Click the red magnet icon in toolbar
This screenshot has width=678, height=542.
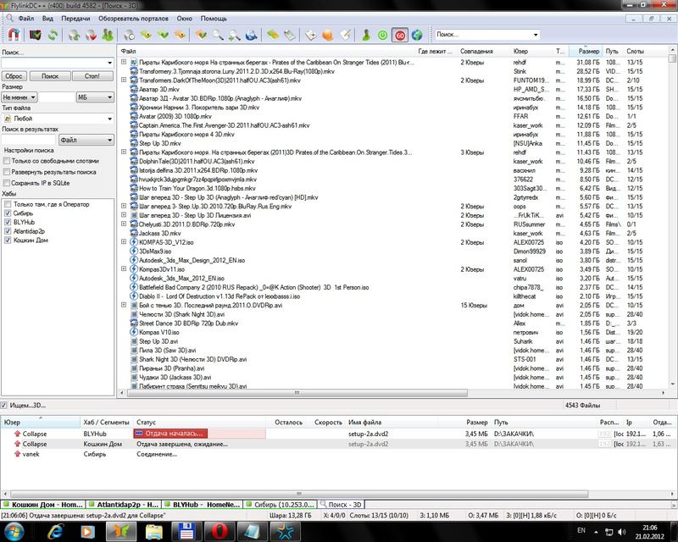[x=14, y=35]
